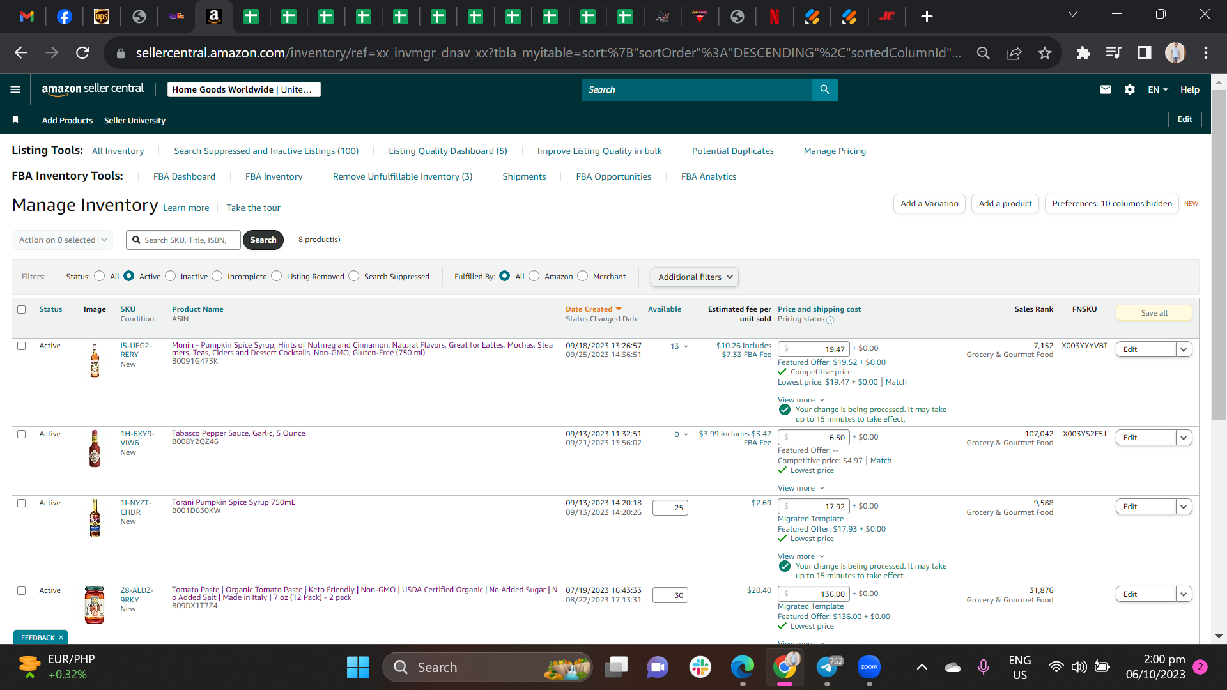Open the browser extensions puzzle icon

pos(1083,53)
